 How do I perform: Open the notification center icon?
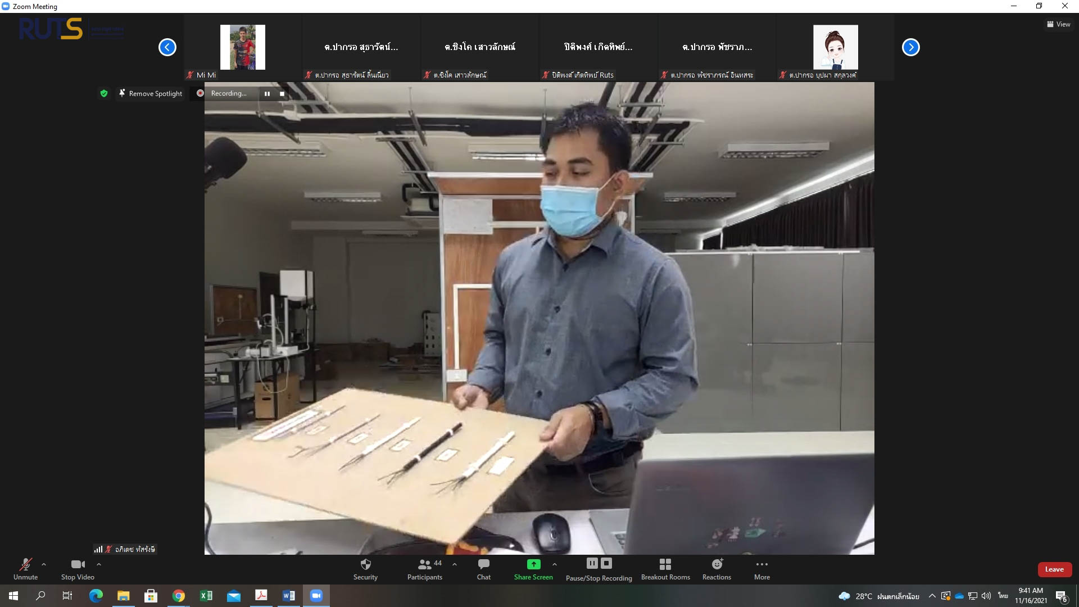(1062, 596)
